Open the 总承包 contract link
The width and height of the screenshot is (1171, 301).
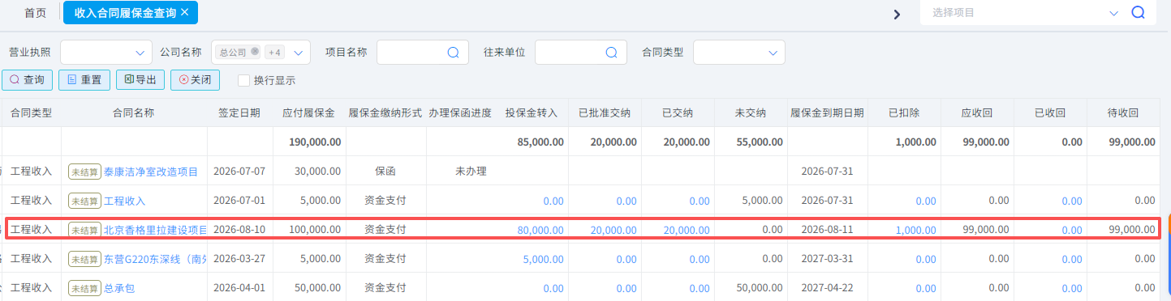point(119,288)
